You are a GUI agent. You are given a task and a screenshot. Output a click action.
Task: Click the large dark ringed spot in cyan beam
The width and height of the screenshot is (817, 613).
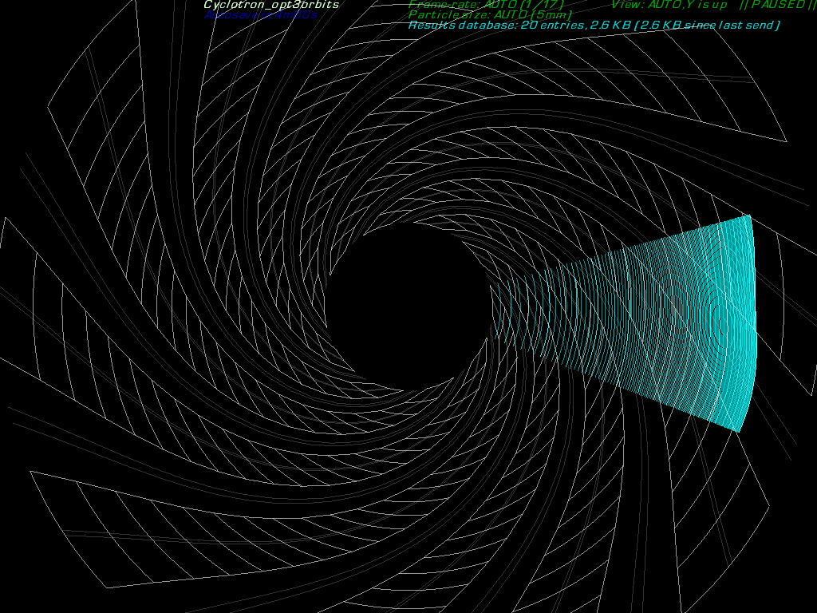point(676,306)
